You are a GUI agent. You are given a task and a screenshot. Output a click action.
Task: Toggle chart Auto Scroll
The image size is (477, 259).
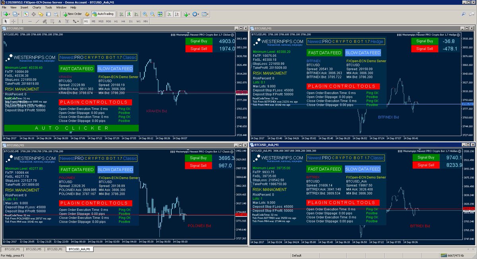click(169, 14)
